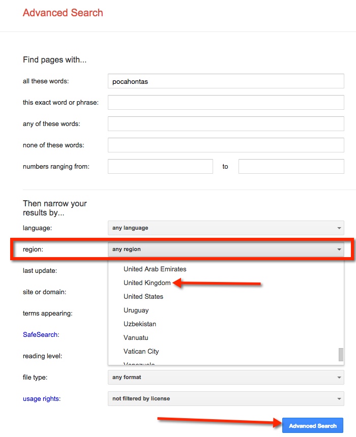Screen dimensions: 356x437
Task: Open the file type 'any format' dropdown
Action: [x=226, y=378]
